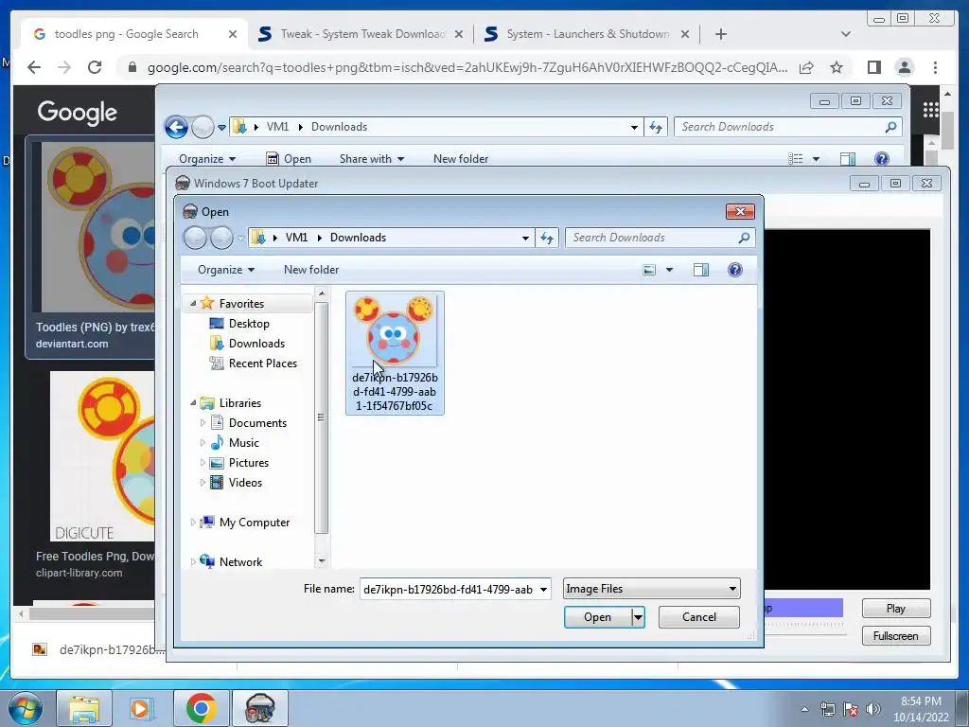Open Recent Places in Favorites
This screenshot has width=969, height=727.
point(263,363)
